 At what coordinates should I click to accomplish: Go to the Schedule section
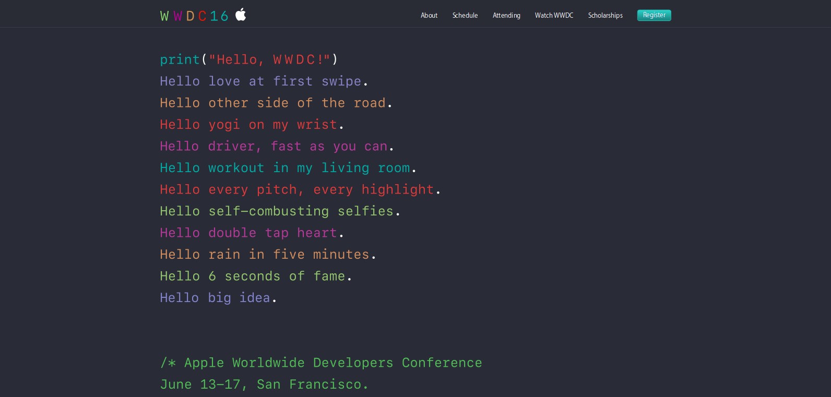(x=465, y=16)
